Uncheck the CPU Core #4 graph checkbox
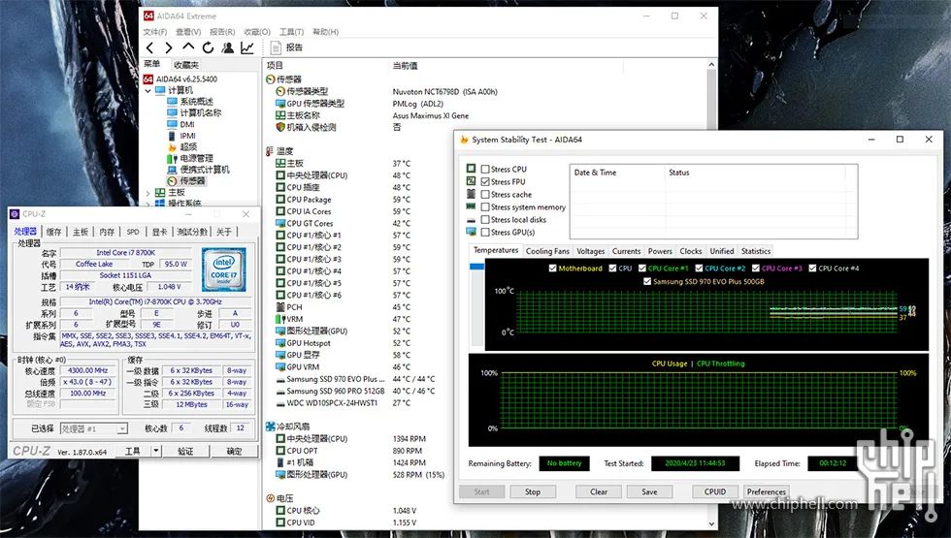The width and height of the screenshot is (951, 538). click(812, 268)
